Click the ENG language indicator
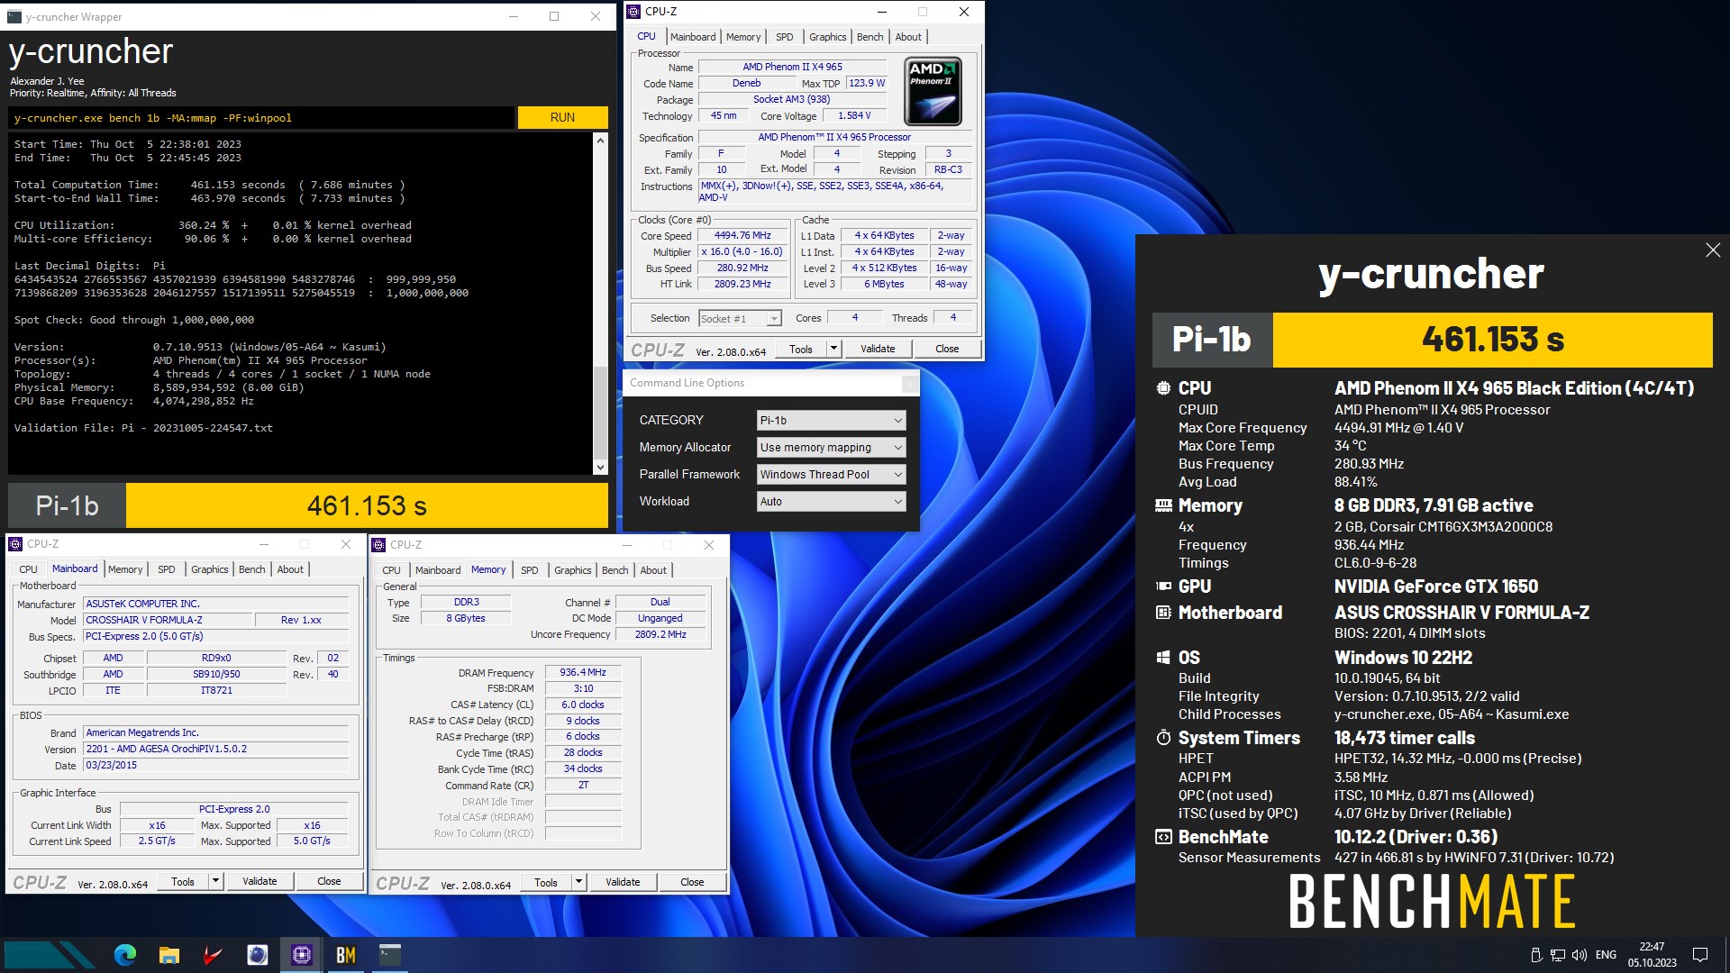This screenshot has height=973, width=1730. click(1606, 955)
